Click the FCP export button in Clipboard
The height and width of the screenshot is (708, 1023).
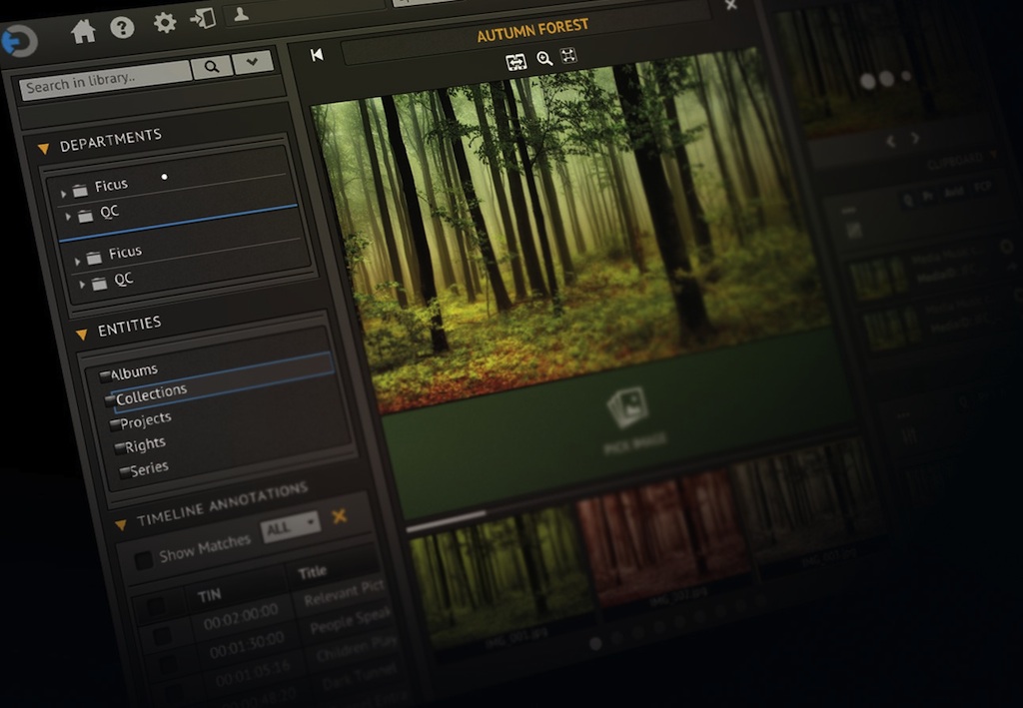[x=982, y=187]
